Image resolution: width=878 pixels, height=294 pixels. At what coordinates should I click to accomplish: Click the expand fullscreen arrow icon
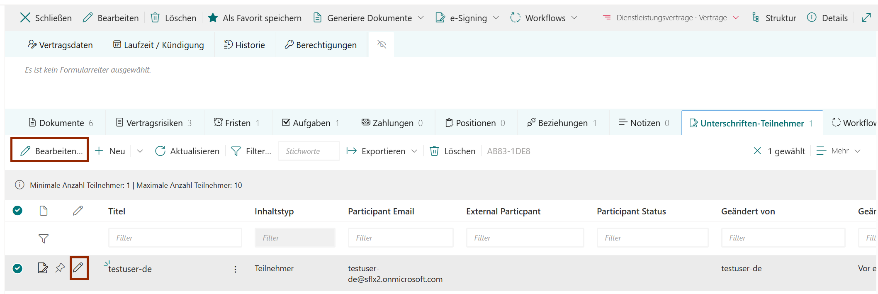pyautogui.click(x=866, y=18)
